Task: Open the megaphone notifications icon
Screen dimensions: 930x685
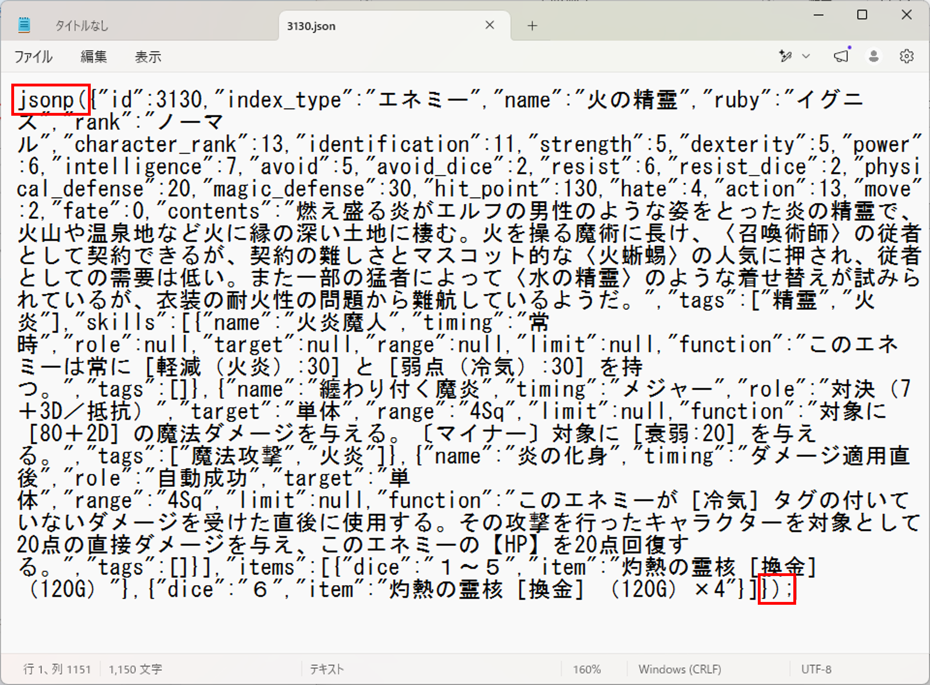Action: [842, 56]
